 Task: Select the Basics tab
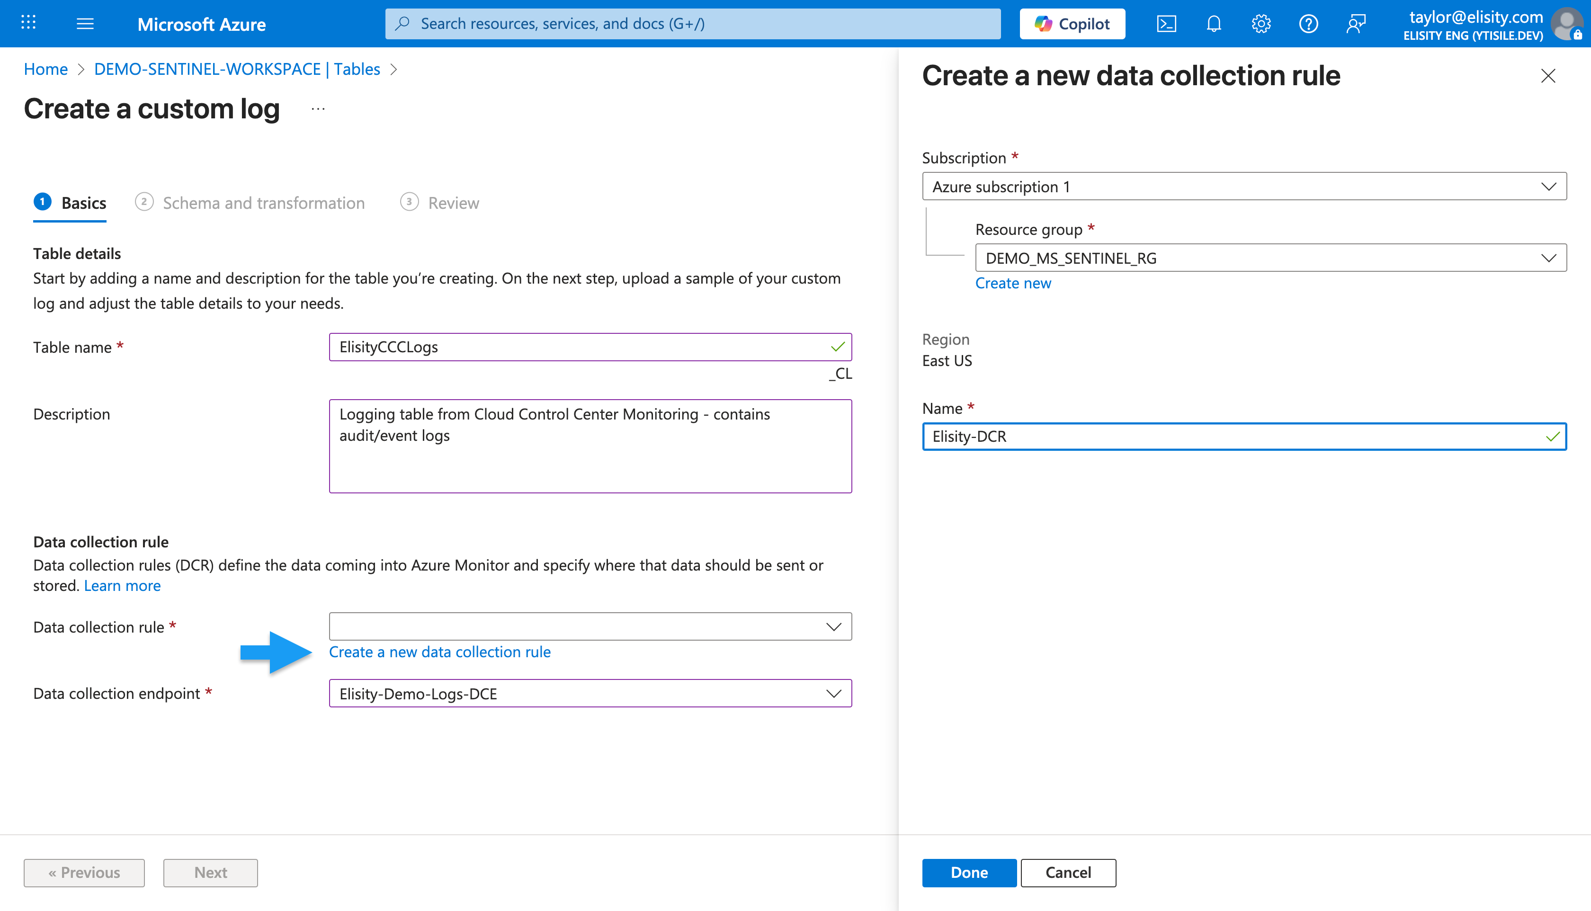70,203
